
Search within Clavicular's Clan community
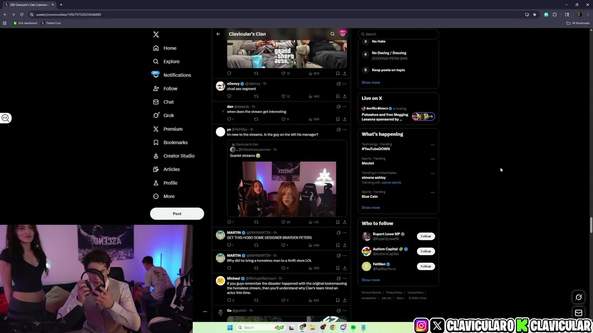click(332, 34)
